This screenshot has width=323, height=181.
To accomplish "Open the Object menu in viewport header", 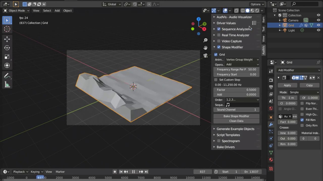I will point(67,11).
